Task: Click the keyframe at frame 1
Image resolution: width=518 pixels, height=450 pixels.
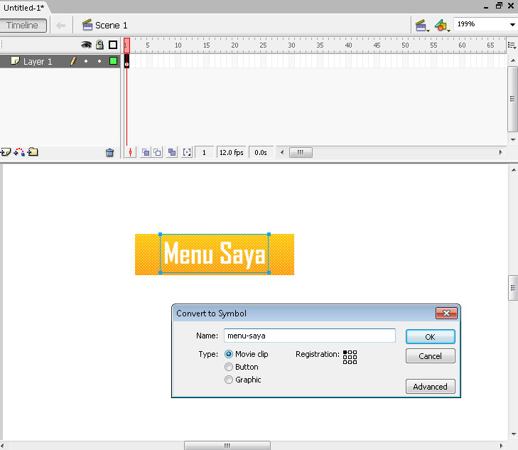Action: pyautogui.click(x=127, y=61)
